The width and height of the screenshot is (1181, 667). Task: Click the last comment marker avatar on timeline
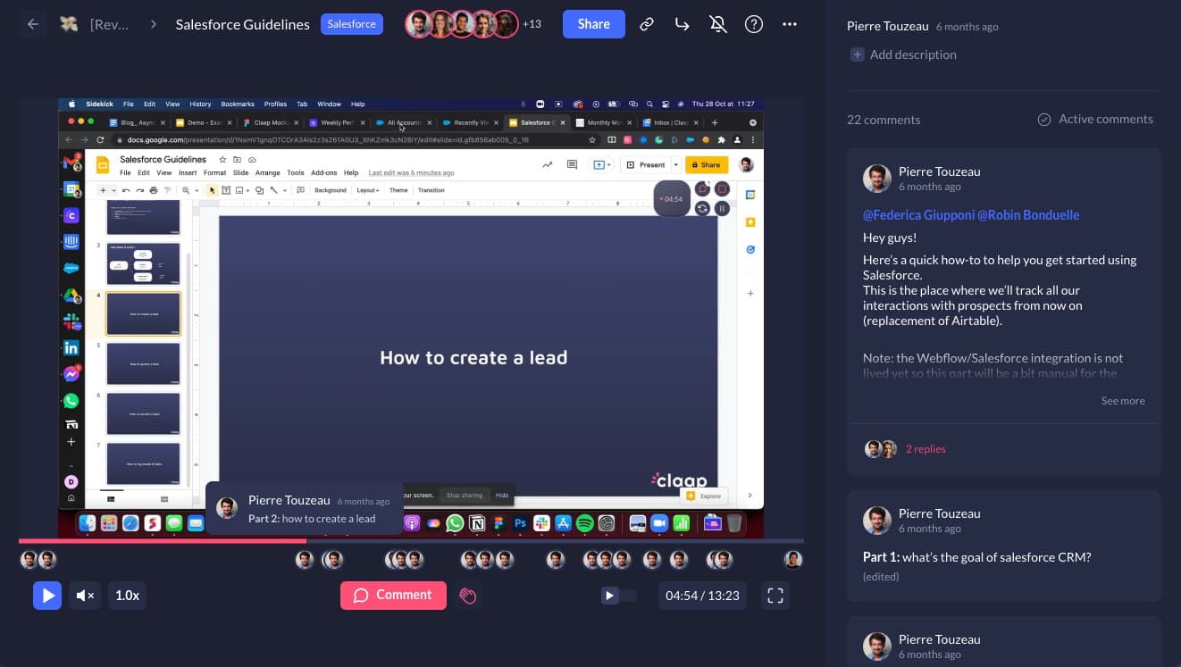pyautogui.click(x=793, y=560)
